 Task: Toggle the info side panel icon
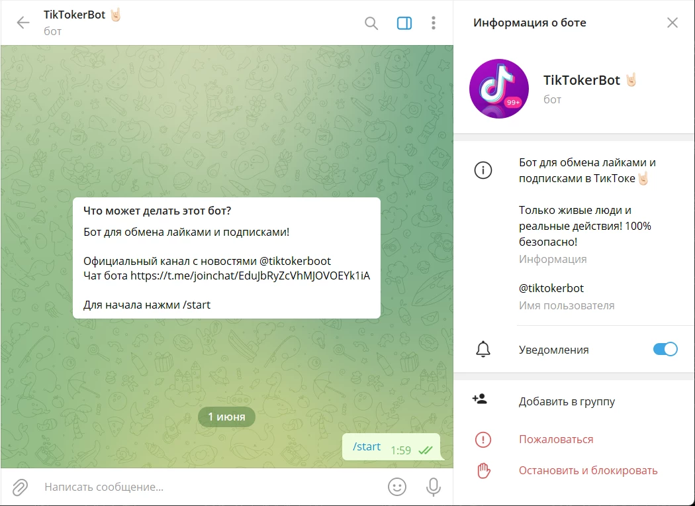tap(404, 23)
